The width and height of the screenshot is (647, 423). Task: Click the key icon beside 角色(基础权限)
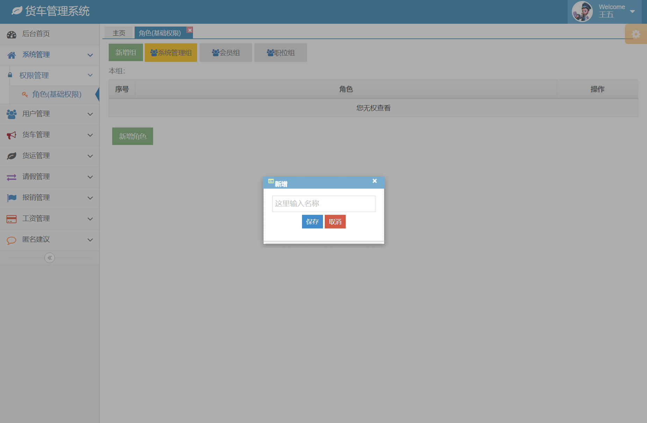coord(25,94)
